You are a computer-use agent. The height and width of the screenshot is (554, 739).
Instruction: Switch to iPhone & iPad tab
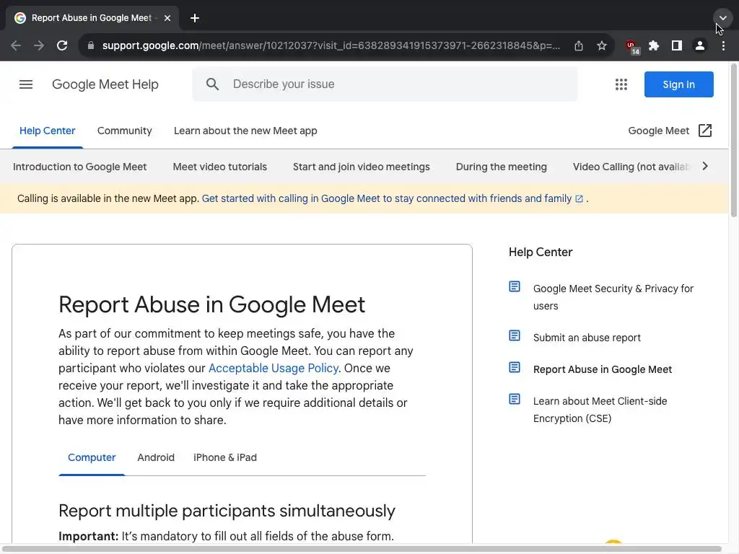(x=225, y=457)
